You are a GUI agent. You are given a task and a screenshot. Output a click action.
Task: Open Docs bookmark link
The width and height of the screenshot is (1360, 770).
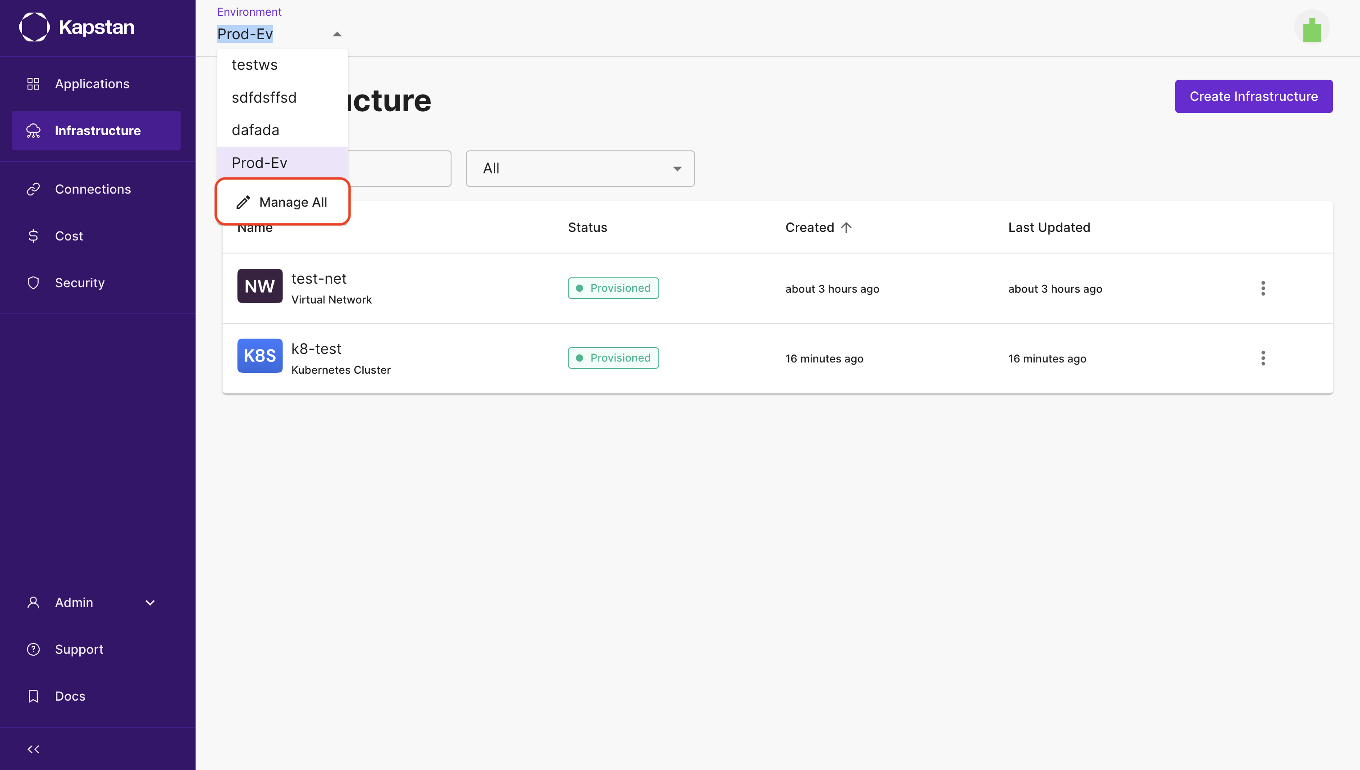70,696
